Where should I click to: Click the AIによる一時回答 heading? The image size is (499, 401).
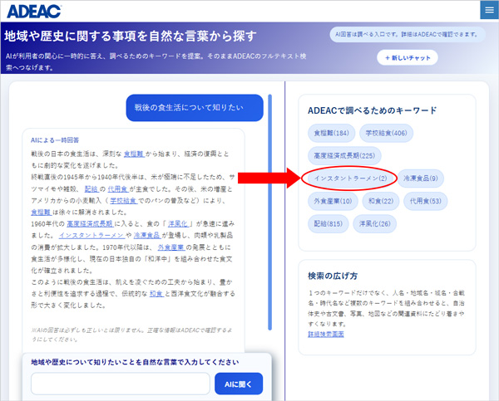[55, 140]
